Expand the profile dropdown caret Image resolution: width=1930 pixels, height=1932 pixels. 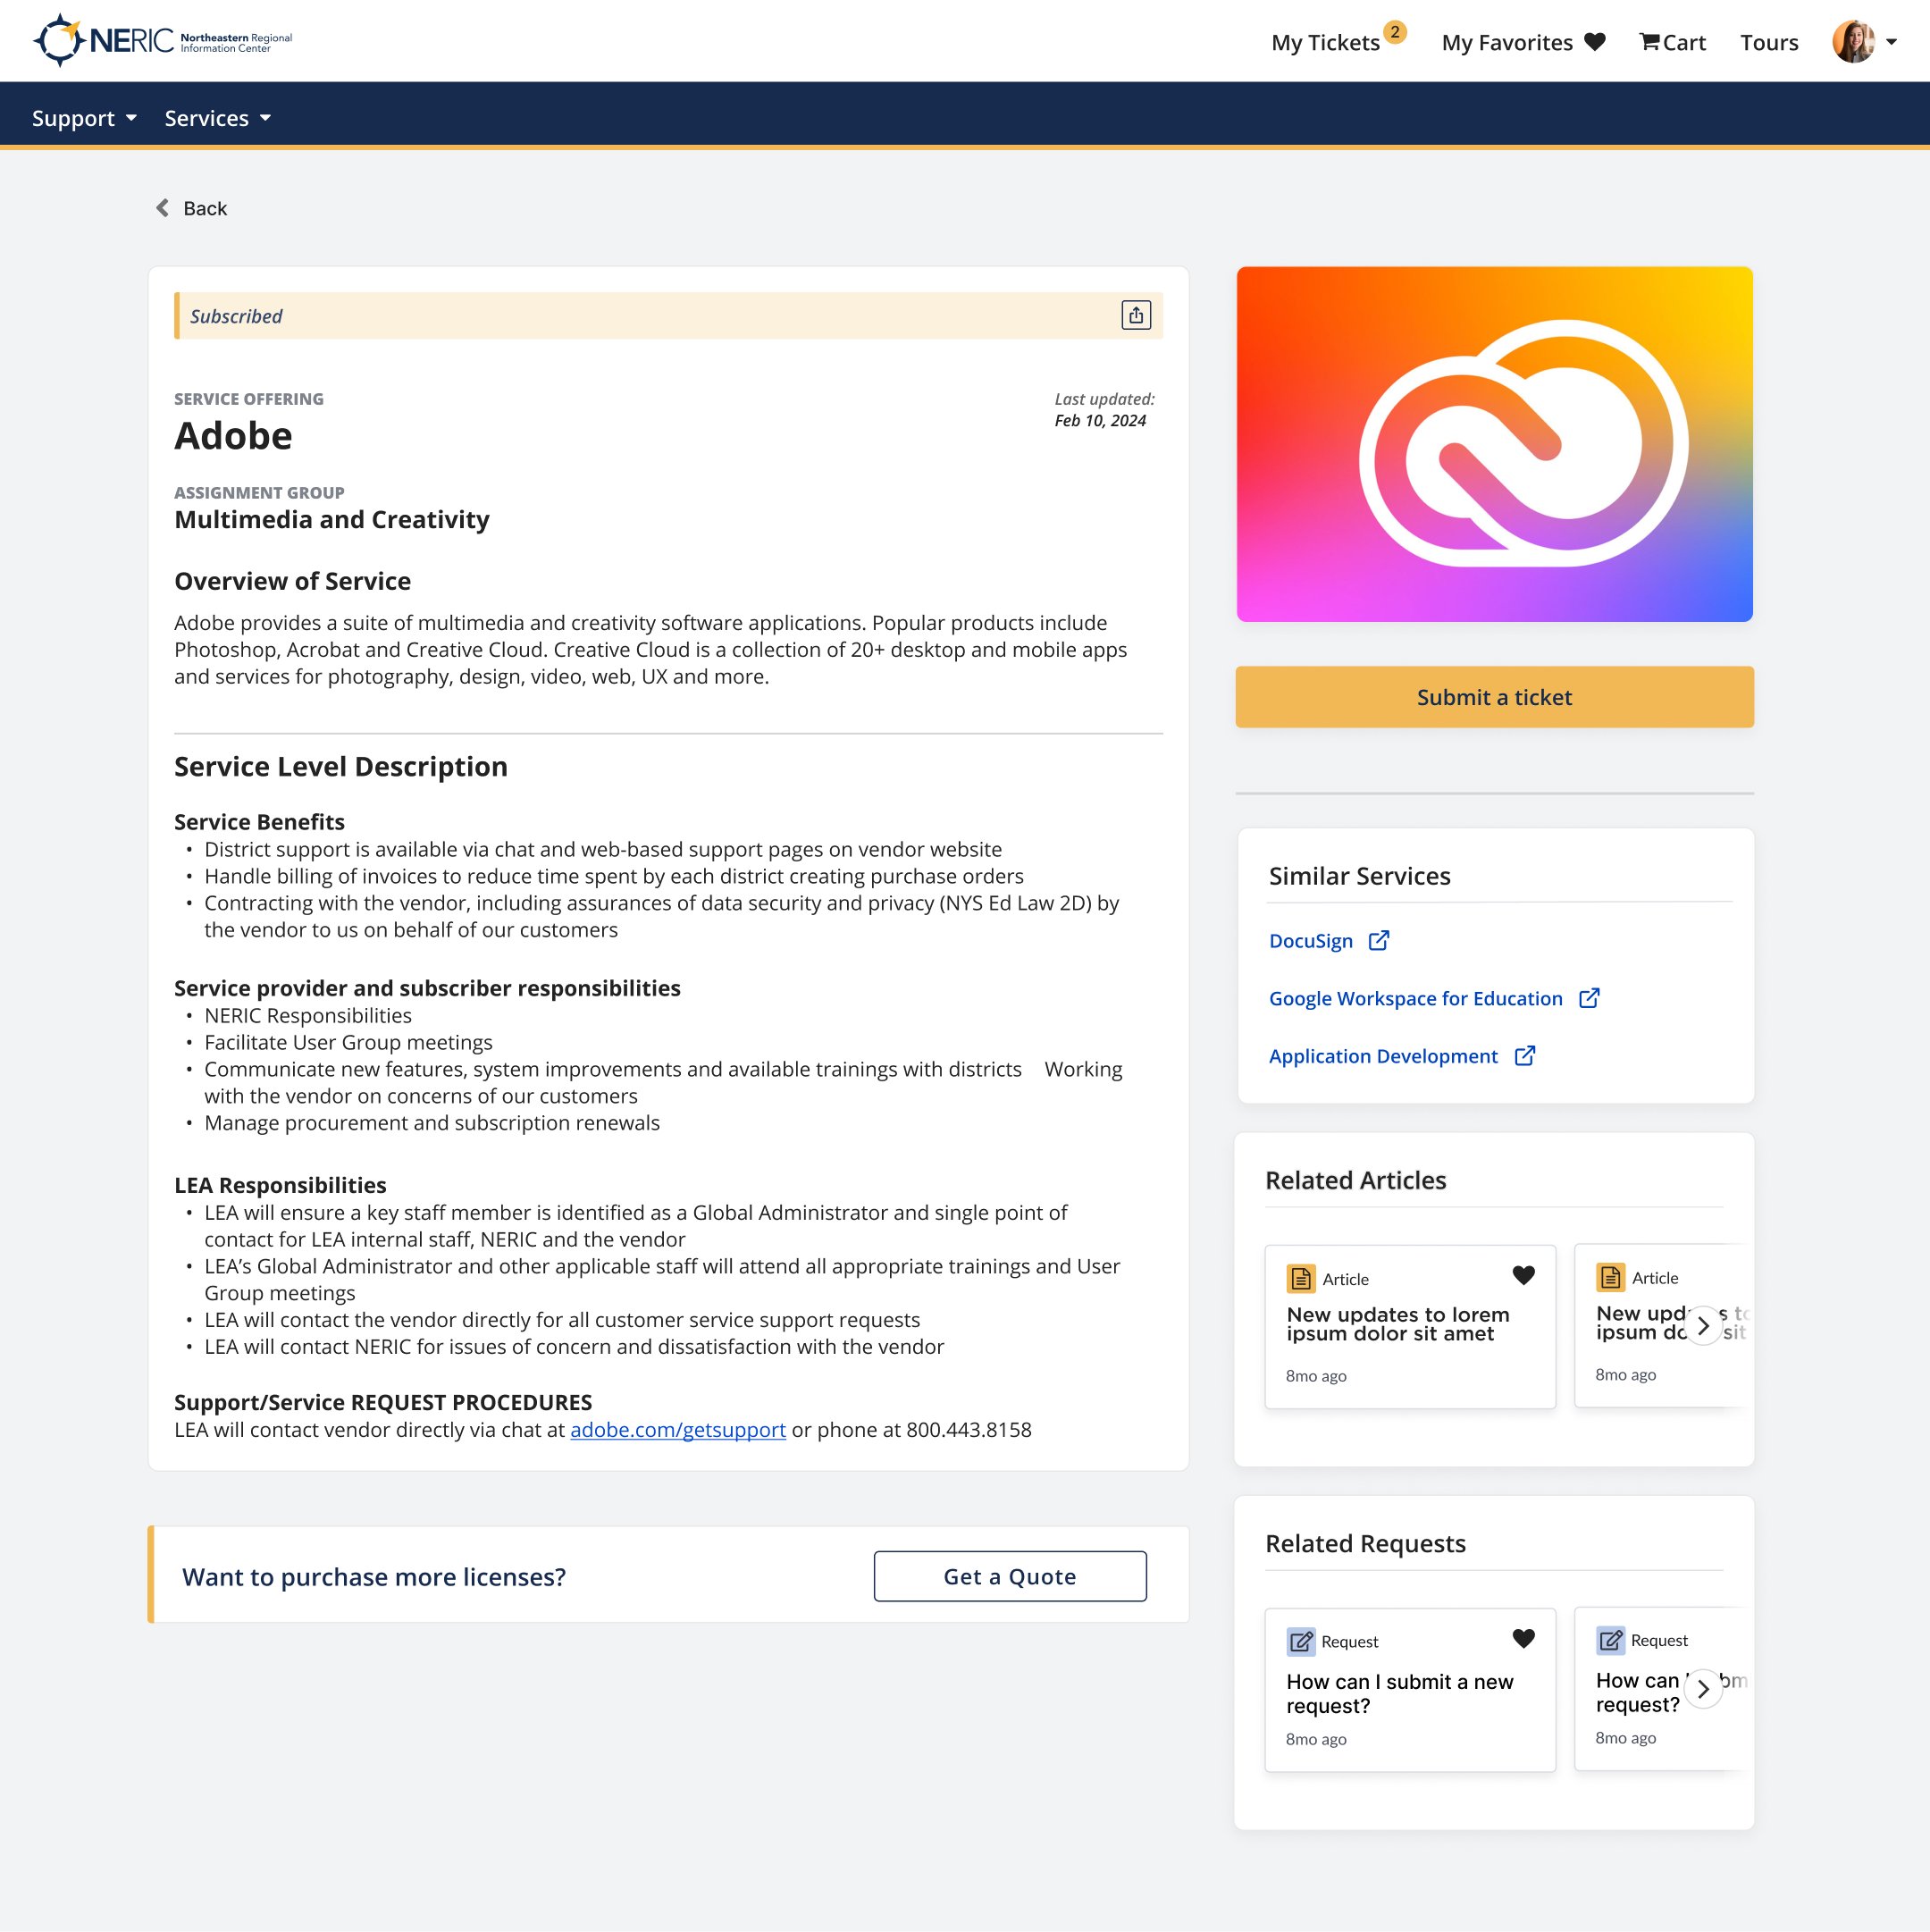point(1891,42)
